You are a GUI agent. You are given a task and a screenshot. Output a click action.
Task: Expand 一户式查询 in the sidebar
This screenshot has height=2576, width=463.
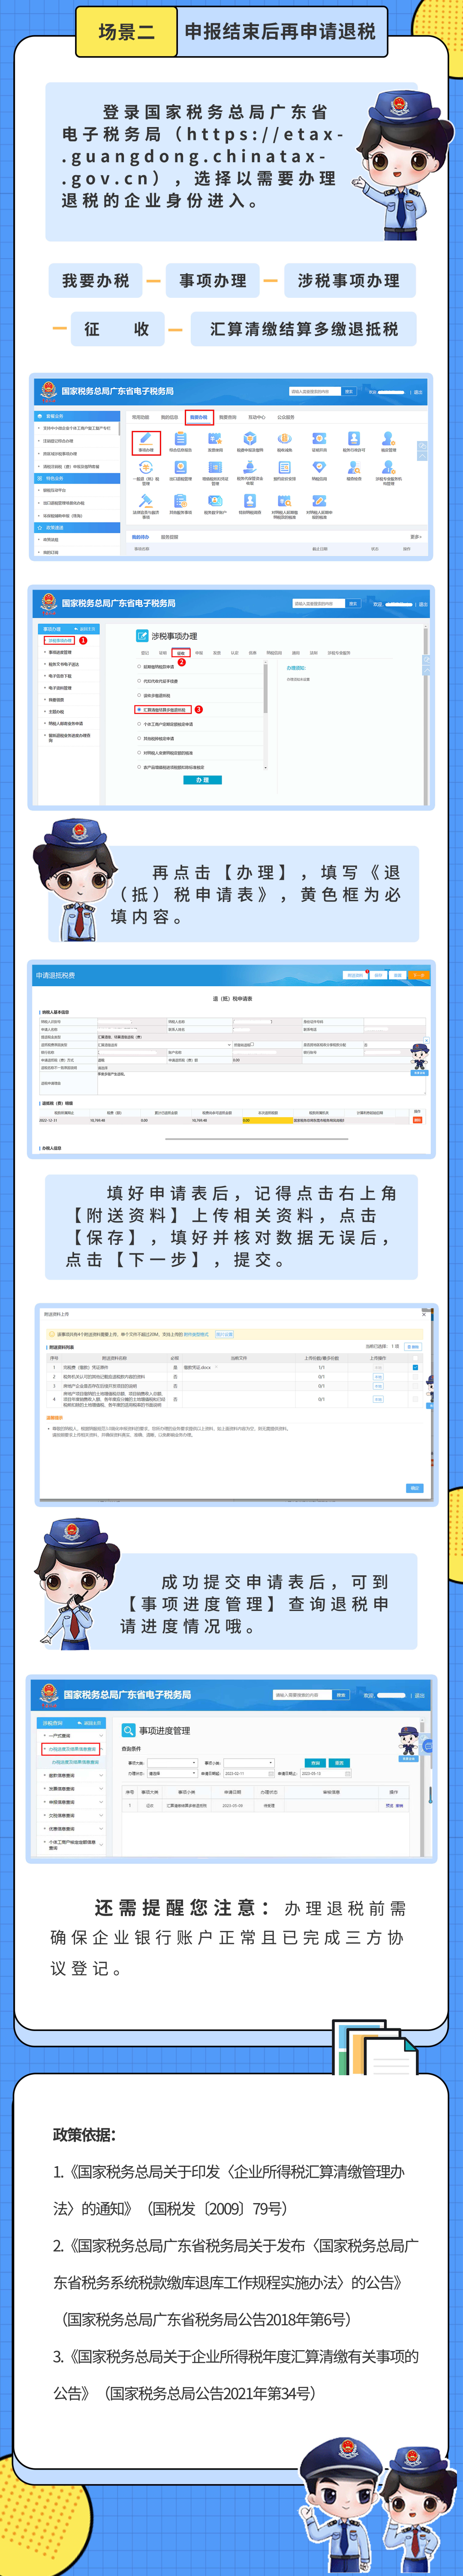click(72, 1736)
